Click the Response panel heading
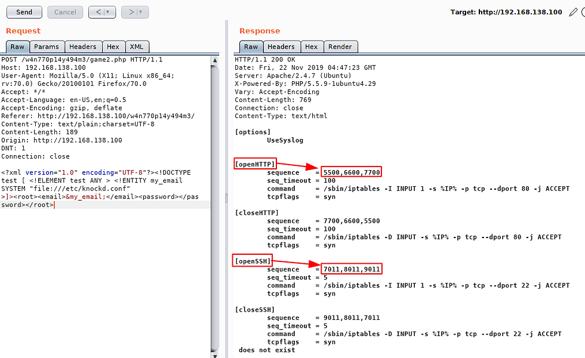This screenshot has width=585, height=358. click(260, 31)
